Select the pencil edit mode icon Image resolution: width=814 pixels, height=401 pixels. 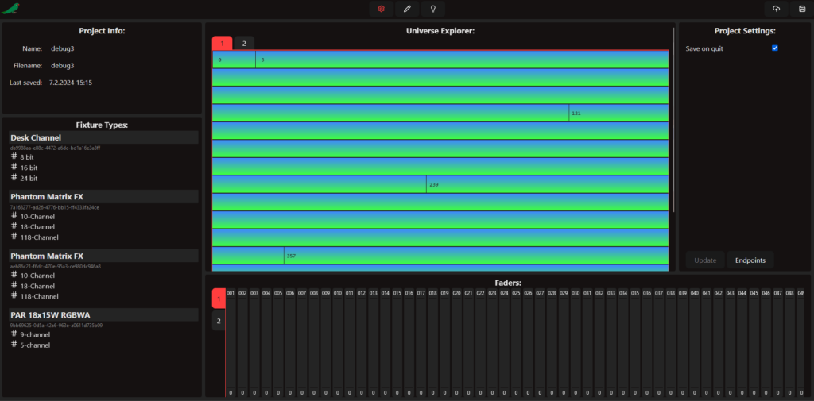[407, 9]
